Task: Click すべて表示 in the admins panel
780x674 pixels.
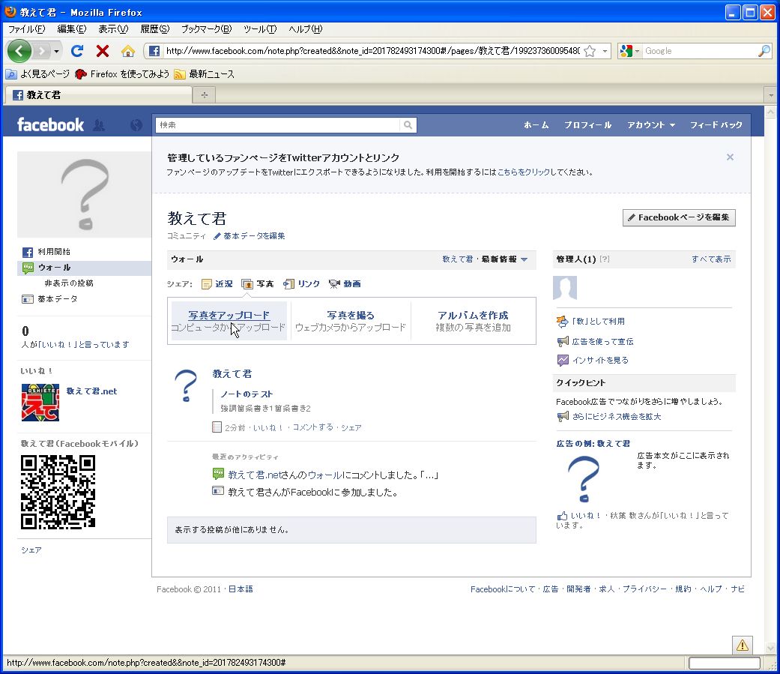Action: (711, 259)
